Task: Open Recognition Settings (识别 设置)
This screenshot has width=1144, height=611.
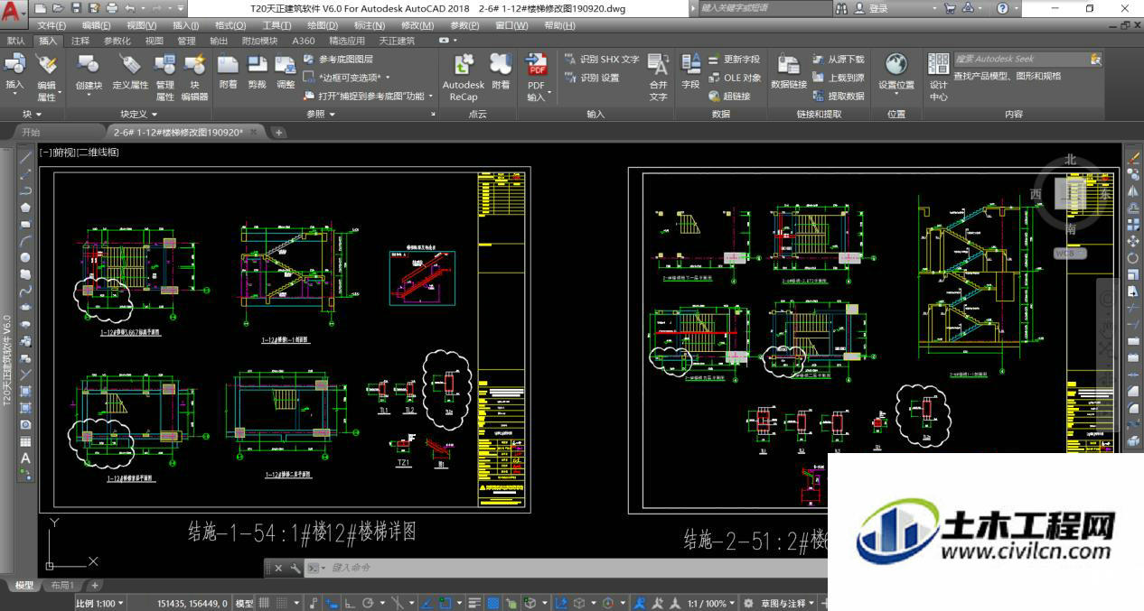Action: (x=592, y=78)
